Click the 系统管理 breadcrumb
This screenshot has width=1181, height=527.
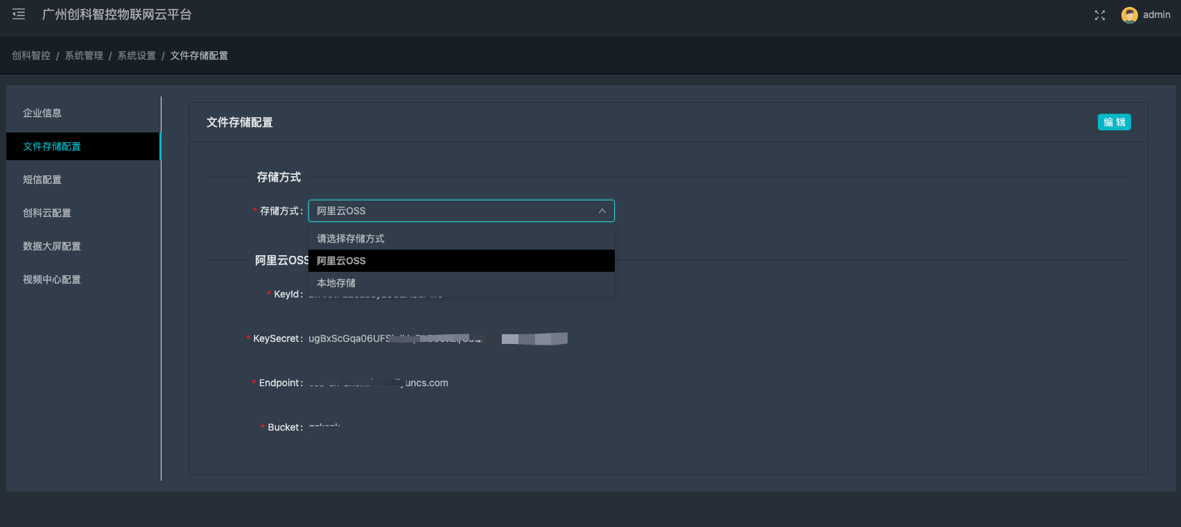[x=84, y=55]
